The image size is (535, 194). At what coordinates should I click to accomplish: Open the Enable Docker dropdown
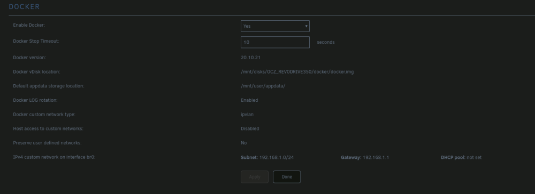click(275, 26)
